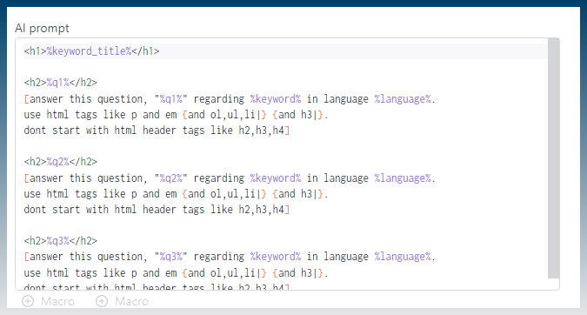Click the use html tags line under q3
The width and height of the screenshot is (587, 315).
[176, 273]
